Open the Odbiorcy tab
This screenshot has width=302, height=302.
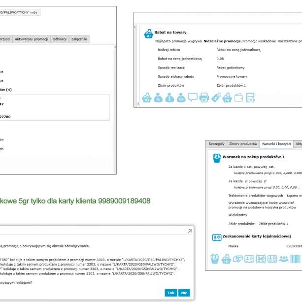point(60,39)
